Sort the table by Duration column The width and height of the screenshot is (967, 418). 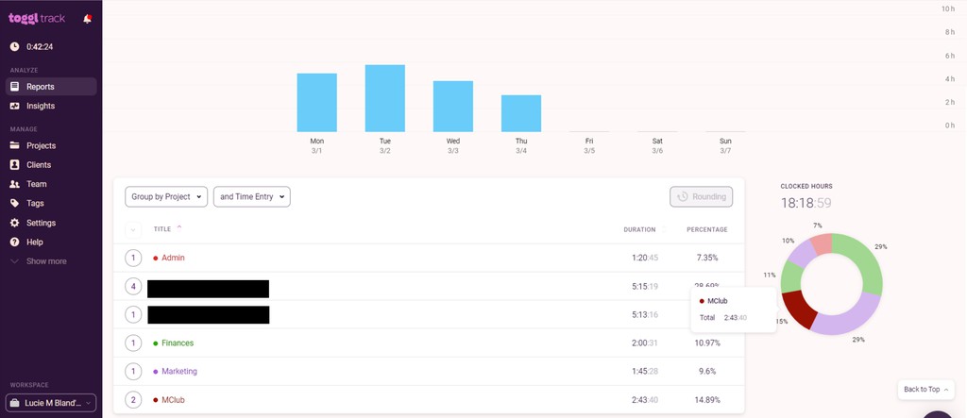click(639, 229)
